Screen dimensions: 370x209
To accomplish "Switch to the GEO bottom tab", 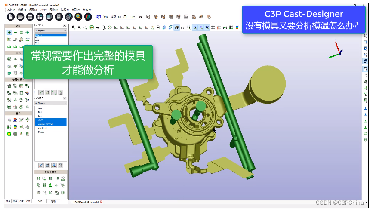I will pyautogui.click(x=8, y=201).
